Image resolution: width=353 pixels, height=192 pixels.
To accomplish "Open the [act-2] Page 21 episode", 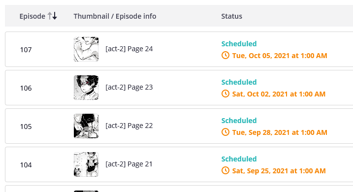I will [x=129, y=164].
